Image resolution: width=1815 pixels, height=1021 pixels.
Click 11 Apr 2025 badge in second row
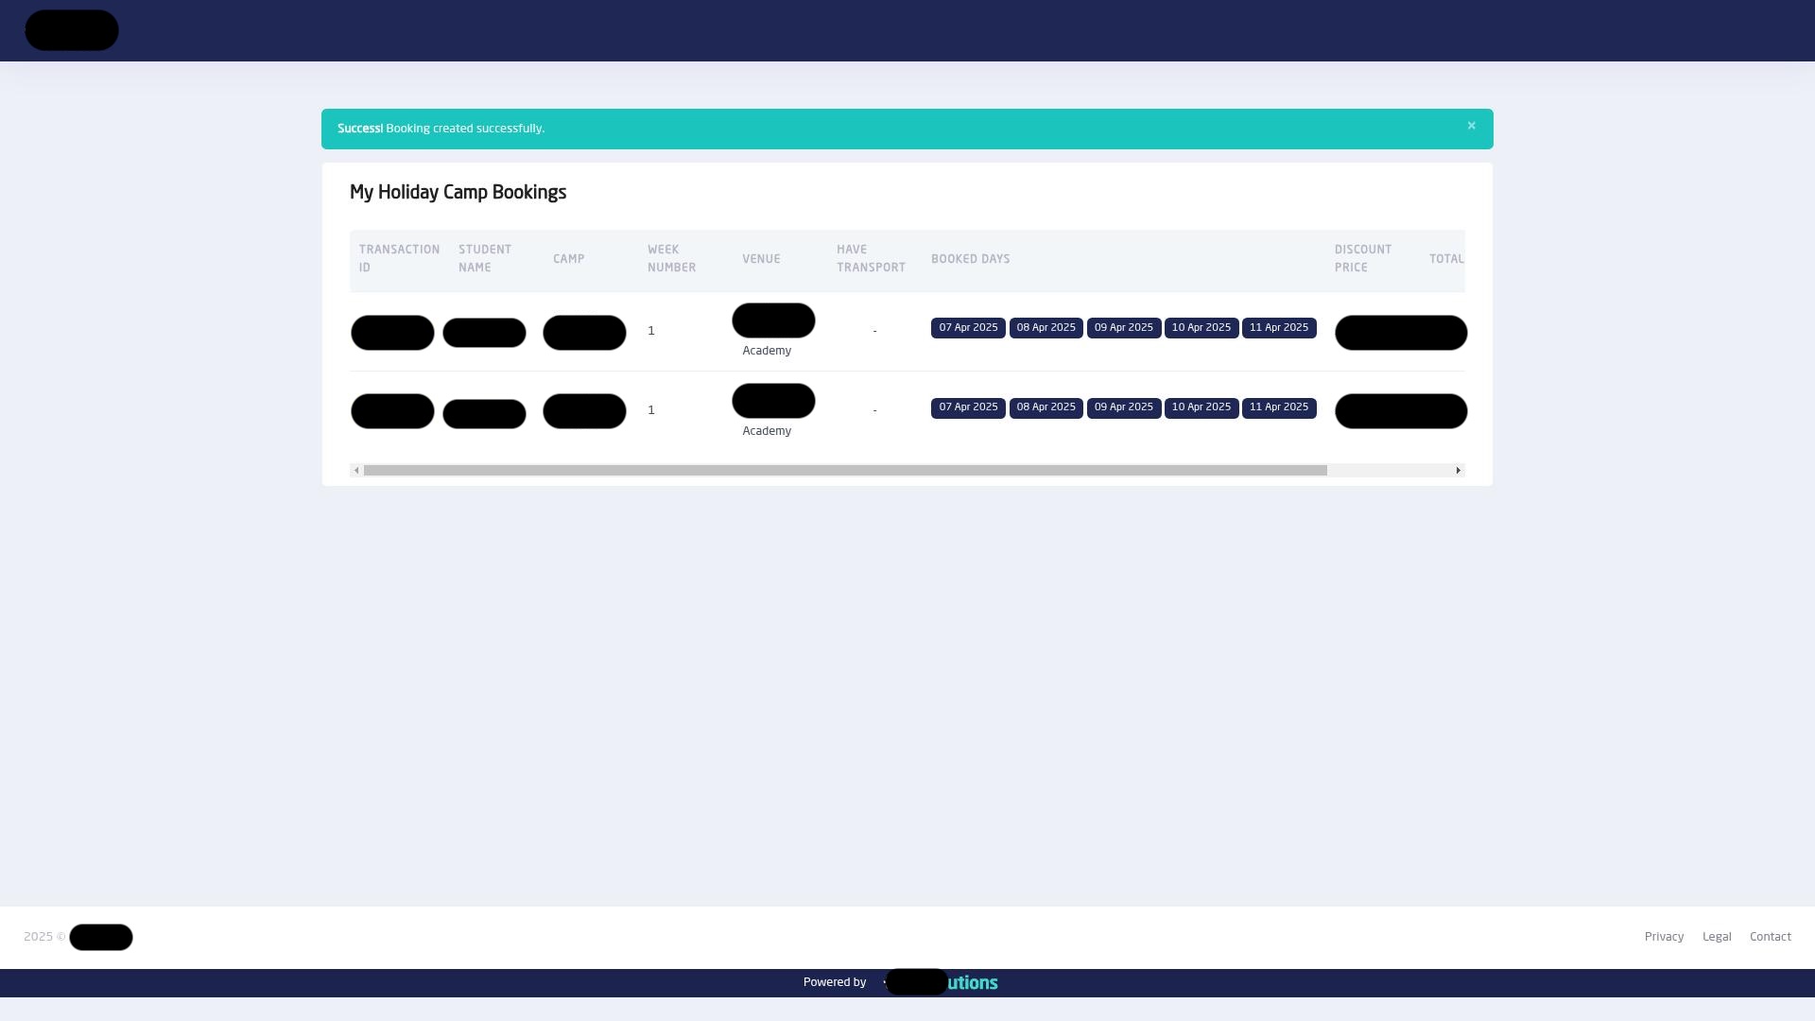point(1278,407)
